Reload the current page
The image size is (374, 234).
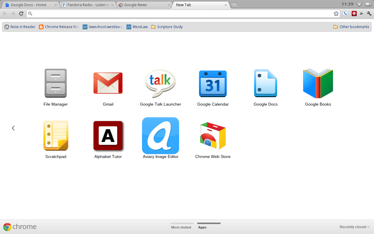(21, 13)
